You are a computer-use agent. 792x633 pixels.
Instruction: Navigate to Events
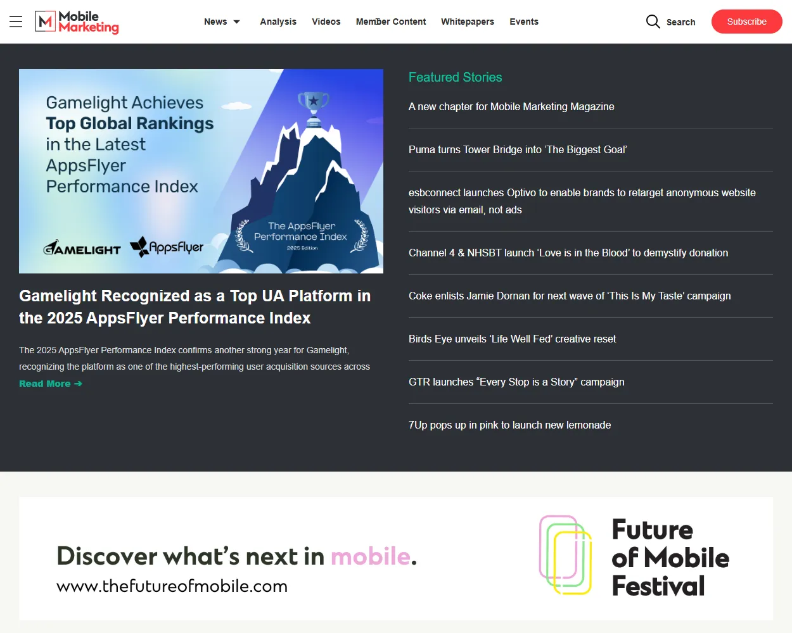coord(524,22)
